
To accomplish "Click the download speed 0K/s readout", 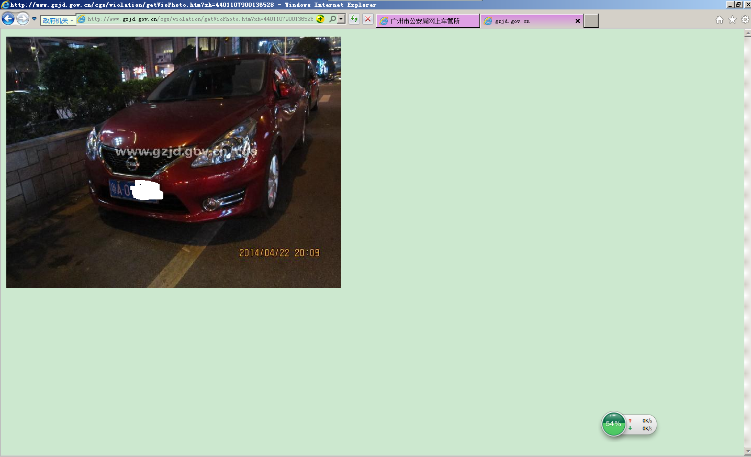I will pyautogui.click(x=647, y=429).
